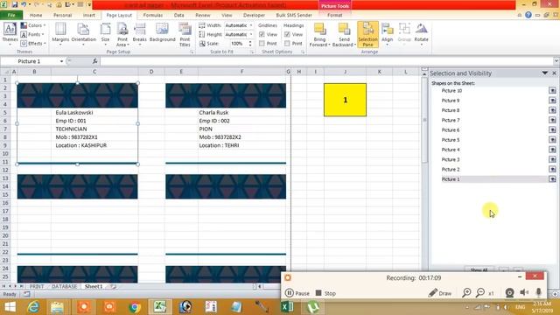Open the File tab
Viewport: 560px width, 315px height.
(11, 15)
